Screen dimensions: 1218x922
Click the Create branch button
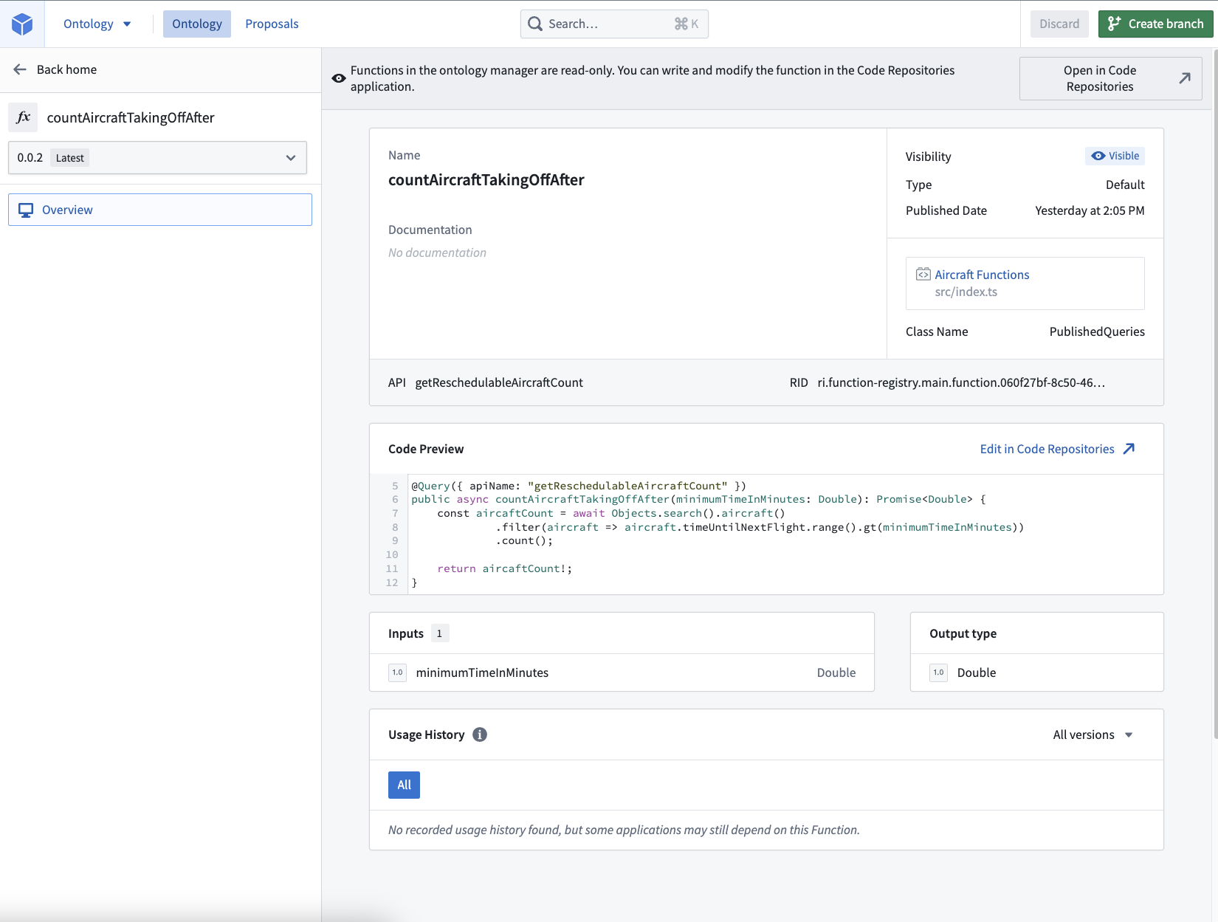click(1156, 24)
